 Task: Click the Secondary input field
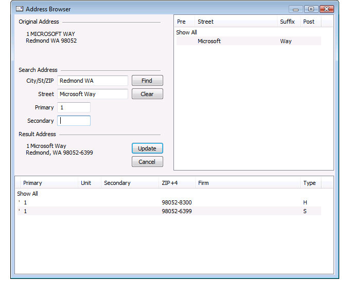tap(74, 121)
